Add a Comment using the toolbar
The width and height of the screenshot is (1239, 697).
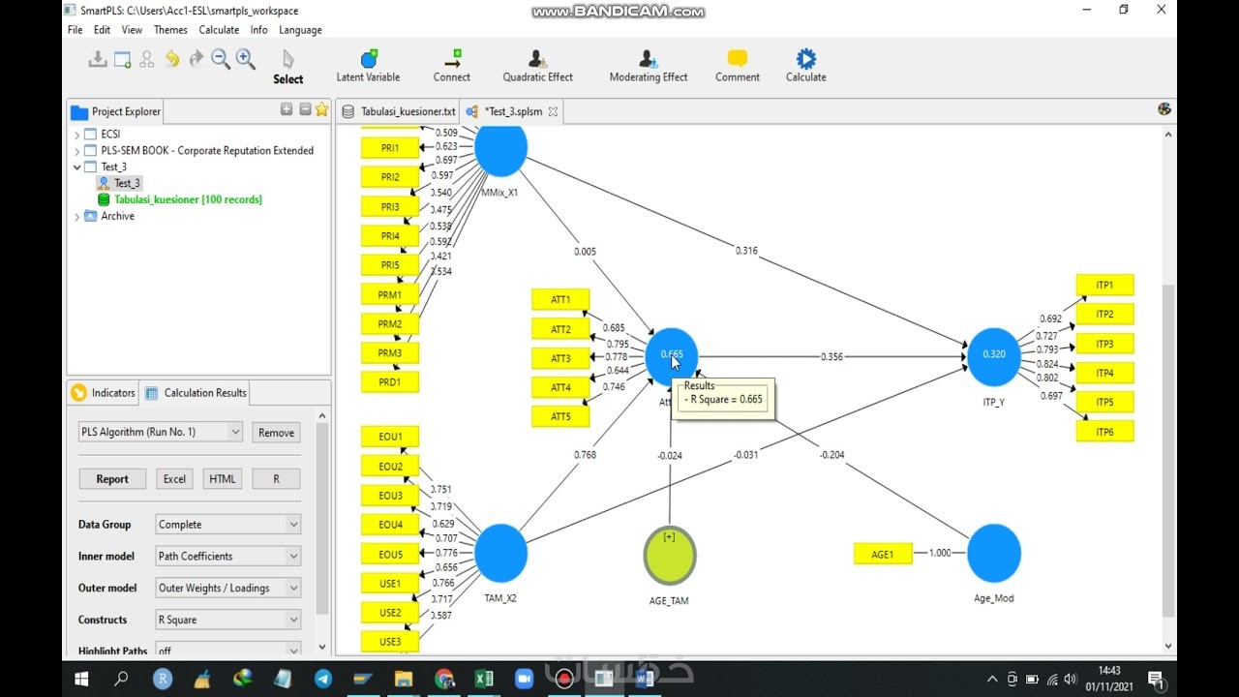[x=738, y=67]
